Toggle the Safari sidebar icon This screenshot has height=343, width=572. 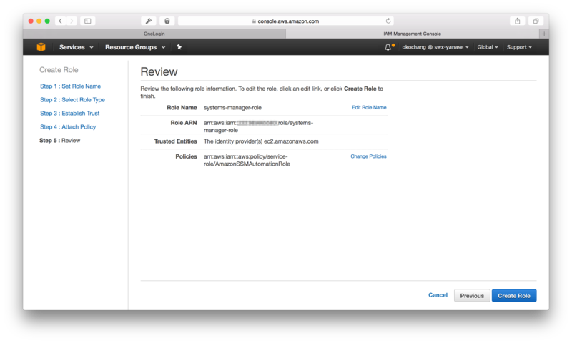coord(88,21)
